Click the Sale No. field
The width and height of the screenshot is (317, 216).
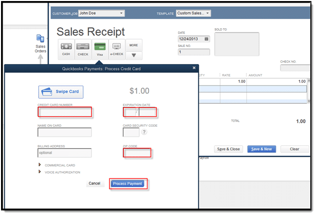194,52
